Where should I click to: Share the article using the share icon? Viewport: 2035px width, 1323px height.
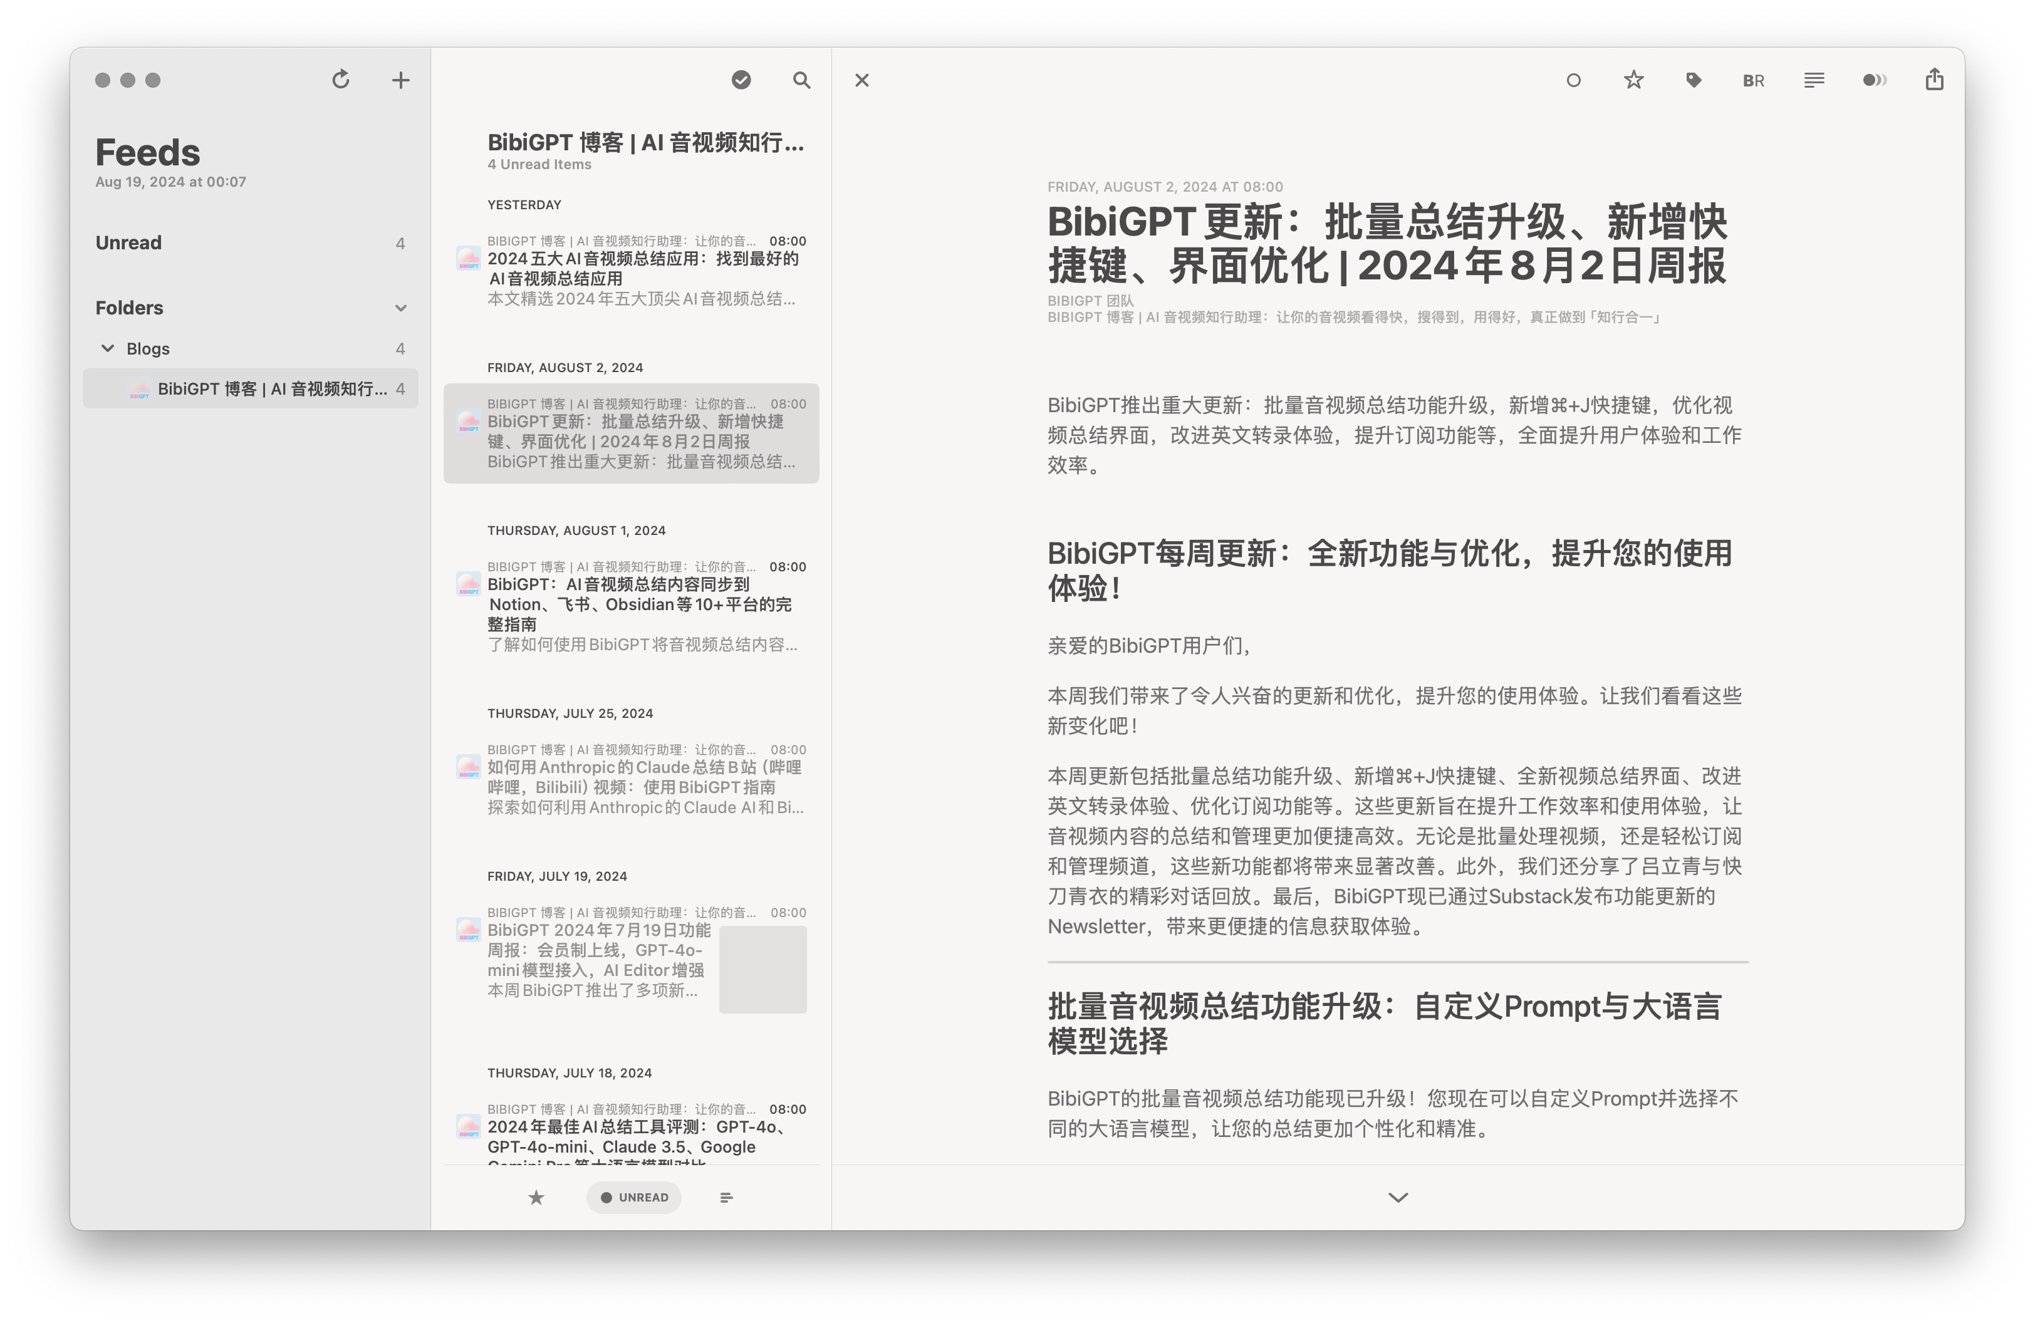(1934, 80)
